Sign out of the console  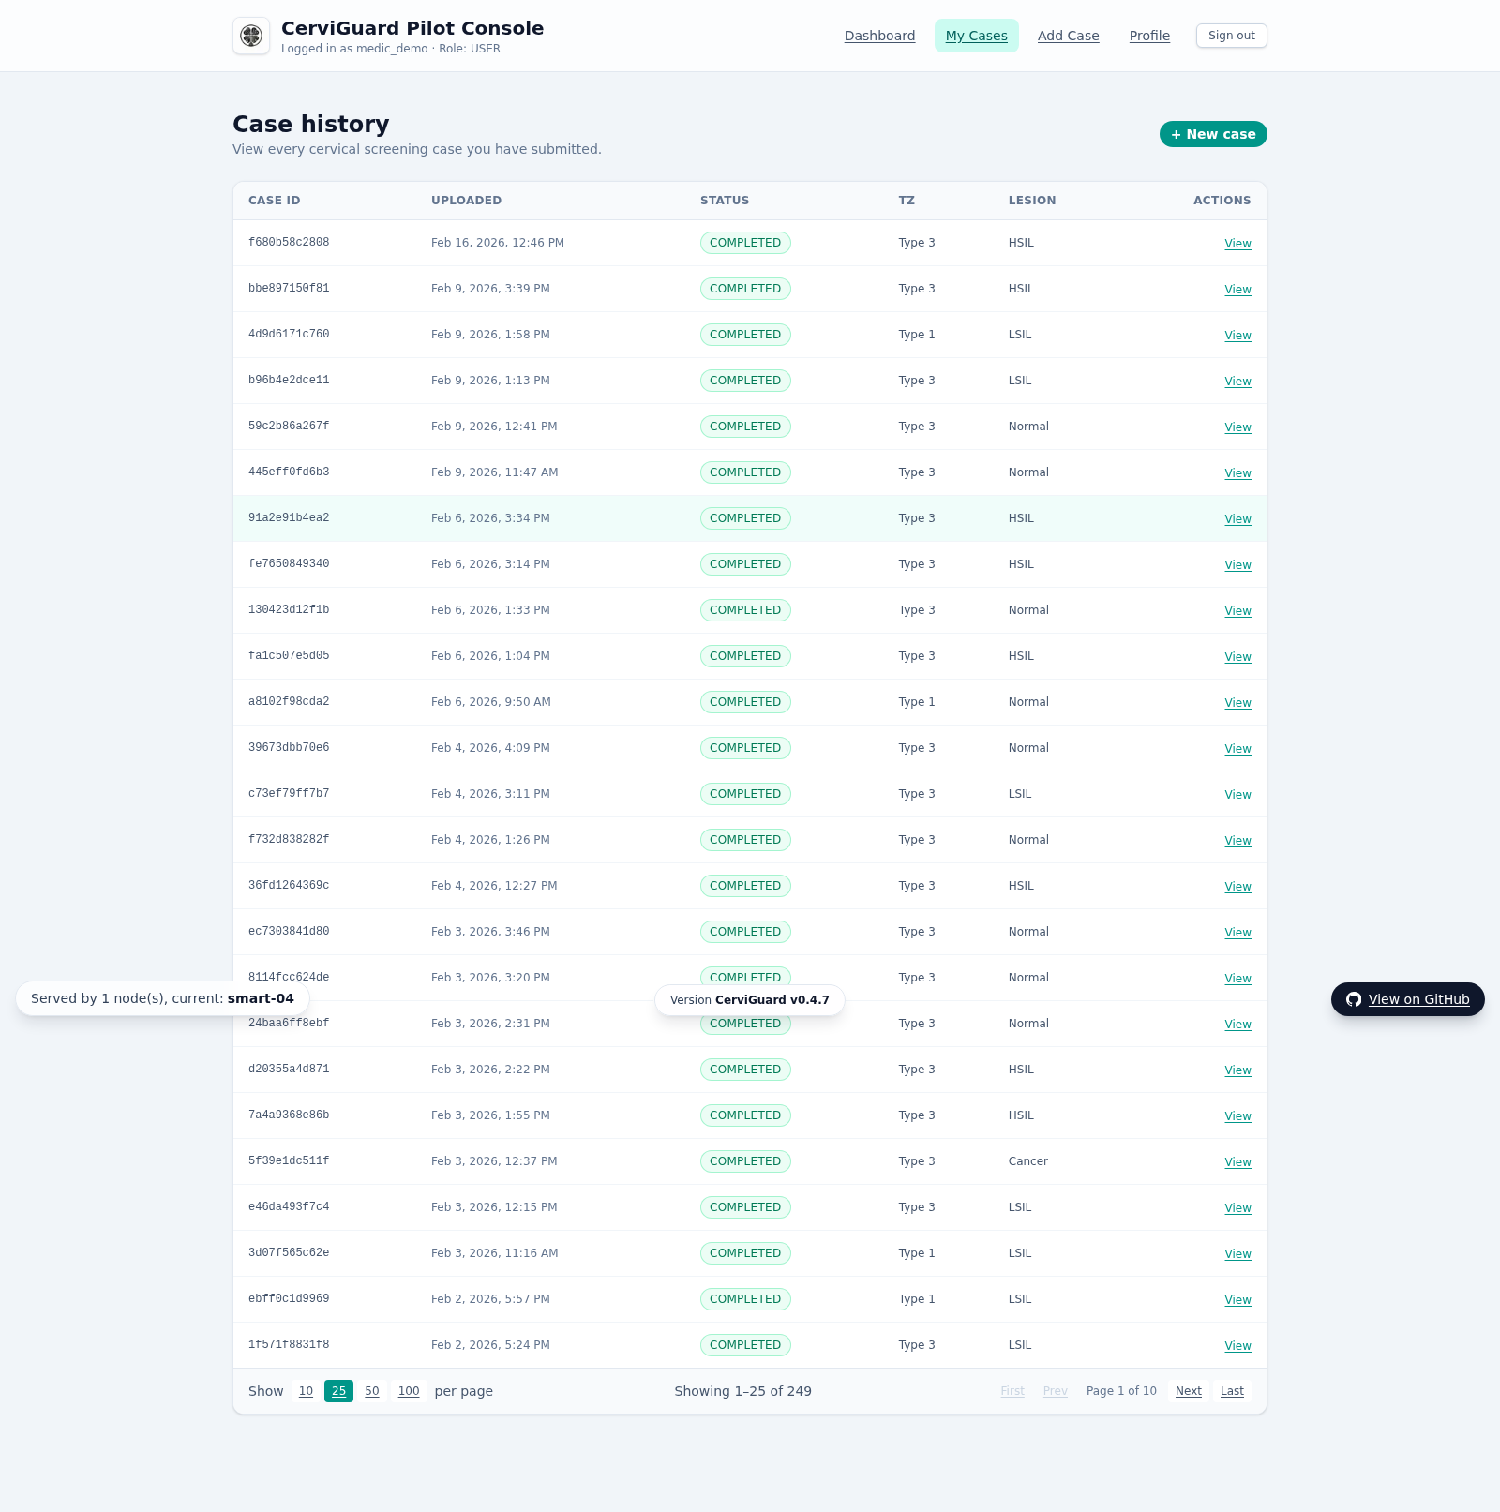click(x=1231, y=36)
